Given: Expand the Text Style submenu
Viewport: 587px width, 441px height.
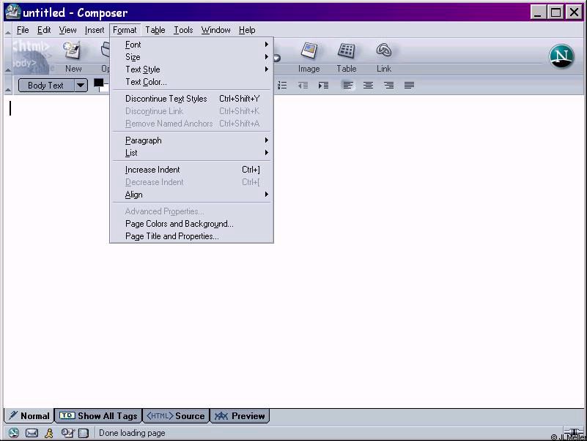Looking at the screenshot, I should coord(192,69).
